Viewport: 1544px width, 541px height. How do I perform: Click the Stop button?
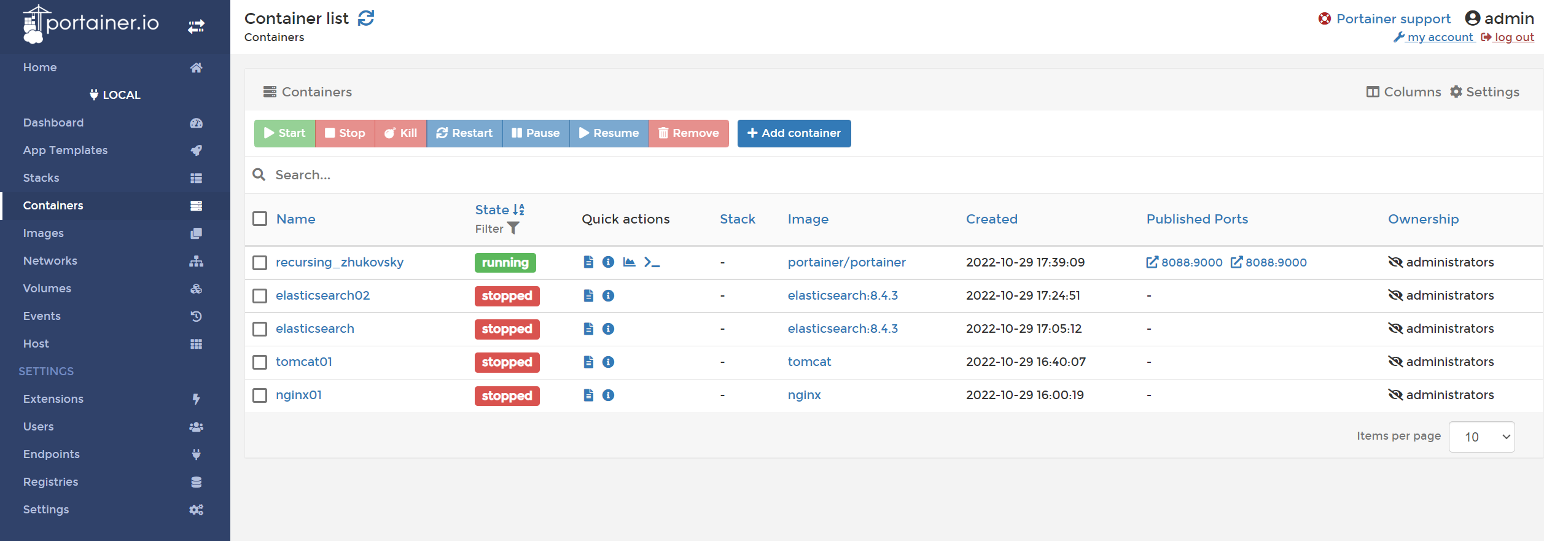[x=345, y=133]
